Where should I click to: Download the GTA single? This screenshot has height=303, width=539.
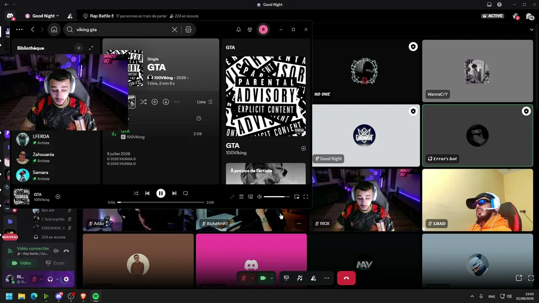coord(166,102)
